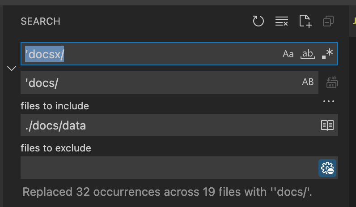Focus the empty files to exclude field
This screenshot has height=207, width=356.
[165, 168]
